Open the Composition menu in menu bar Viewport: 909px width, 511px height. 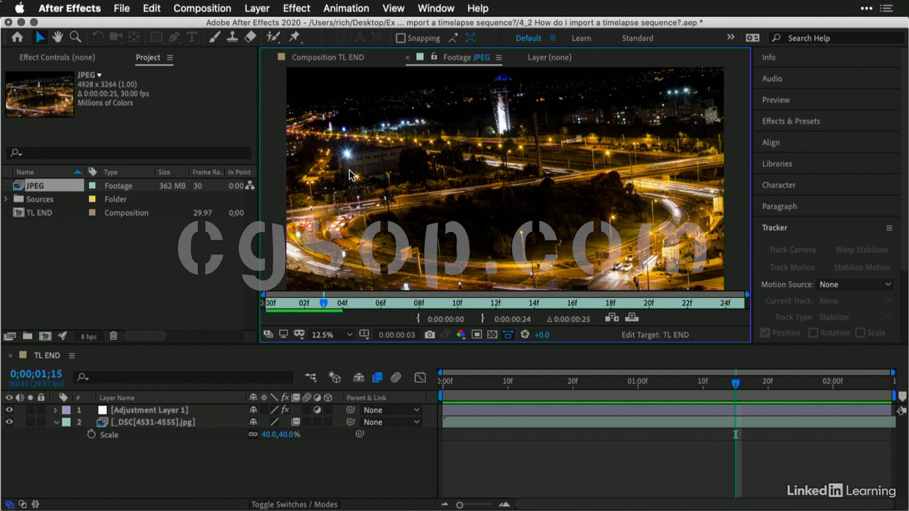[202, 9]
